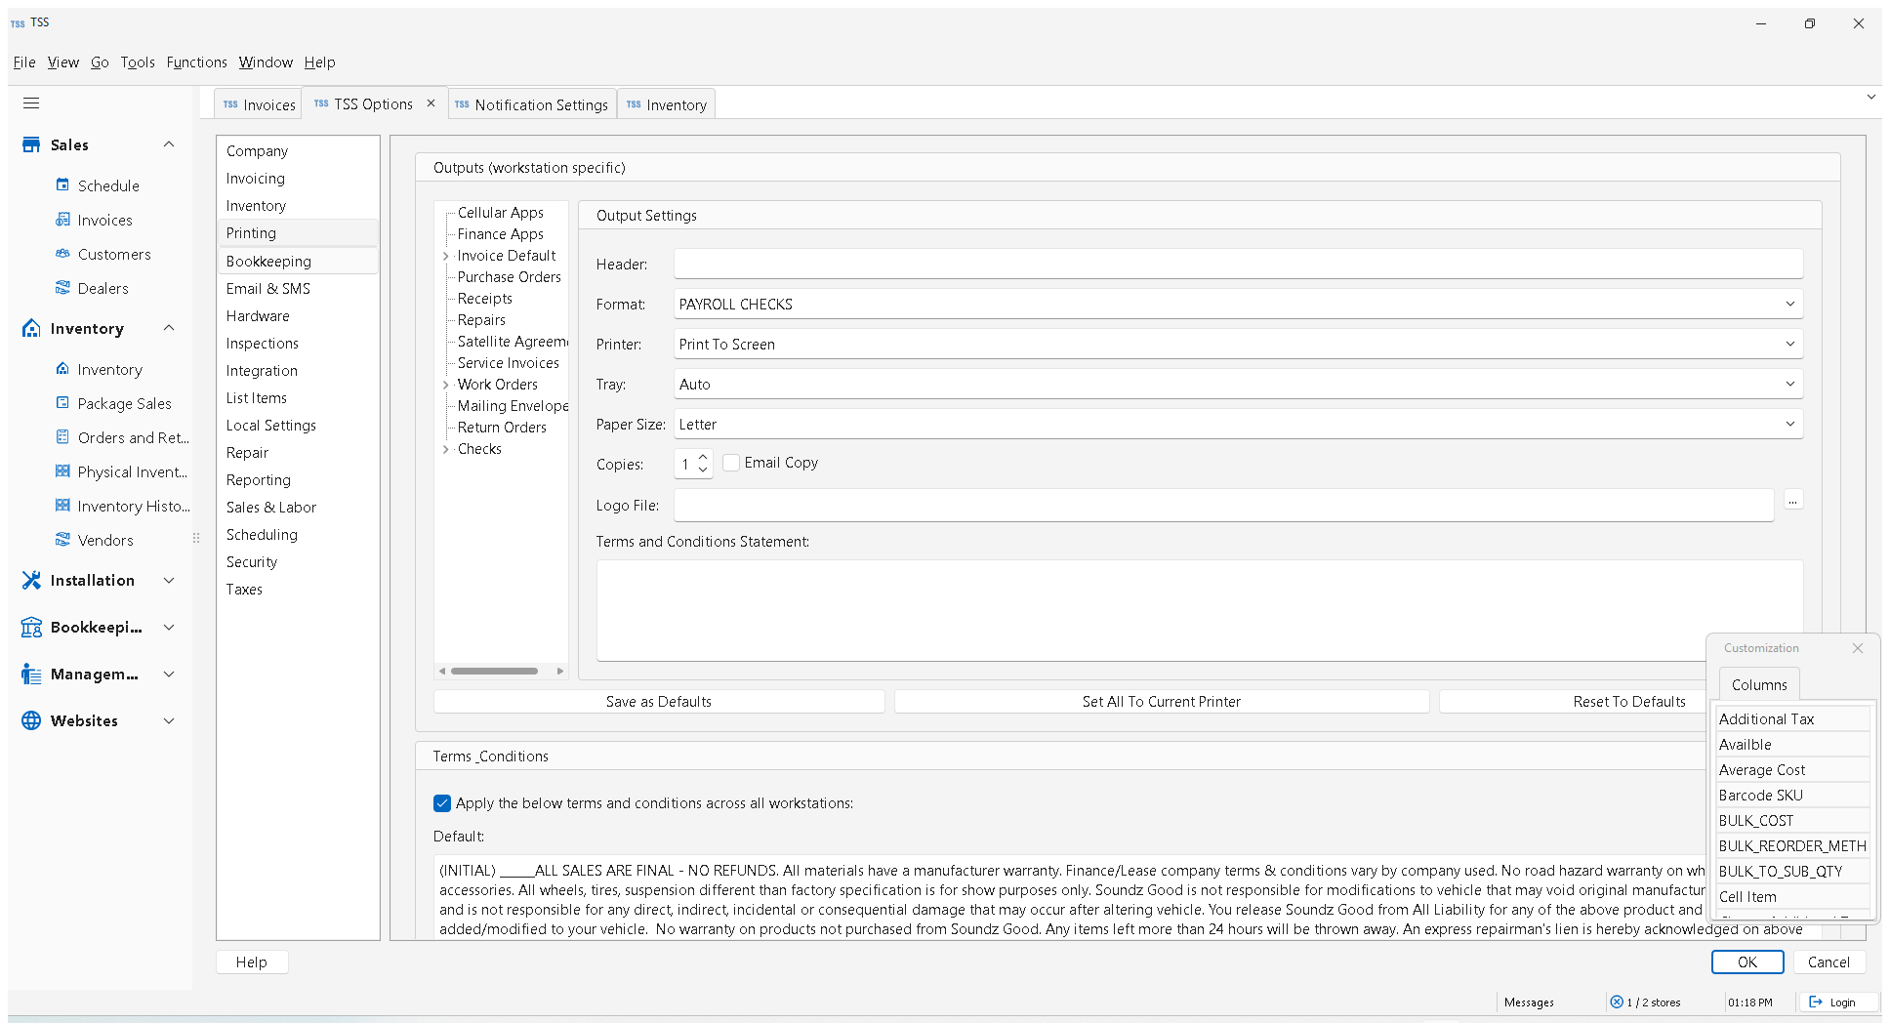The height and width of the screenshot is (1023, 1890).
Task: Open the Paper Size dropdown
Action: tap(1238, 425)
